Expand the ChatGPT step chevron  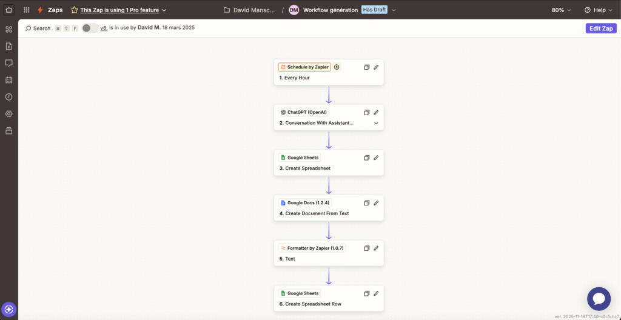(x=376, y=123)
